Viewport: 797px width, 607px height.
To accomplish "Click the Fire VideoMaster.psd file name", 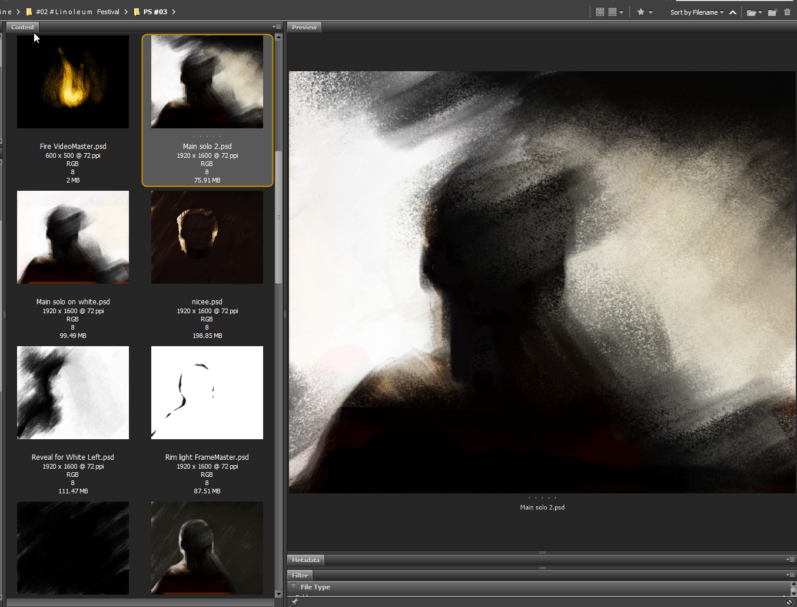I will coord(73,147).
